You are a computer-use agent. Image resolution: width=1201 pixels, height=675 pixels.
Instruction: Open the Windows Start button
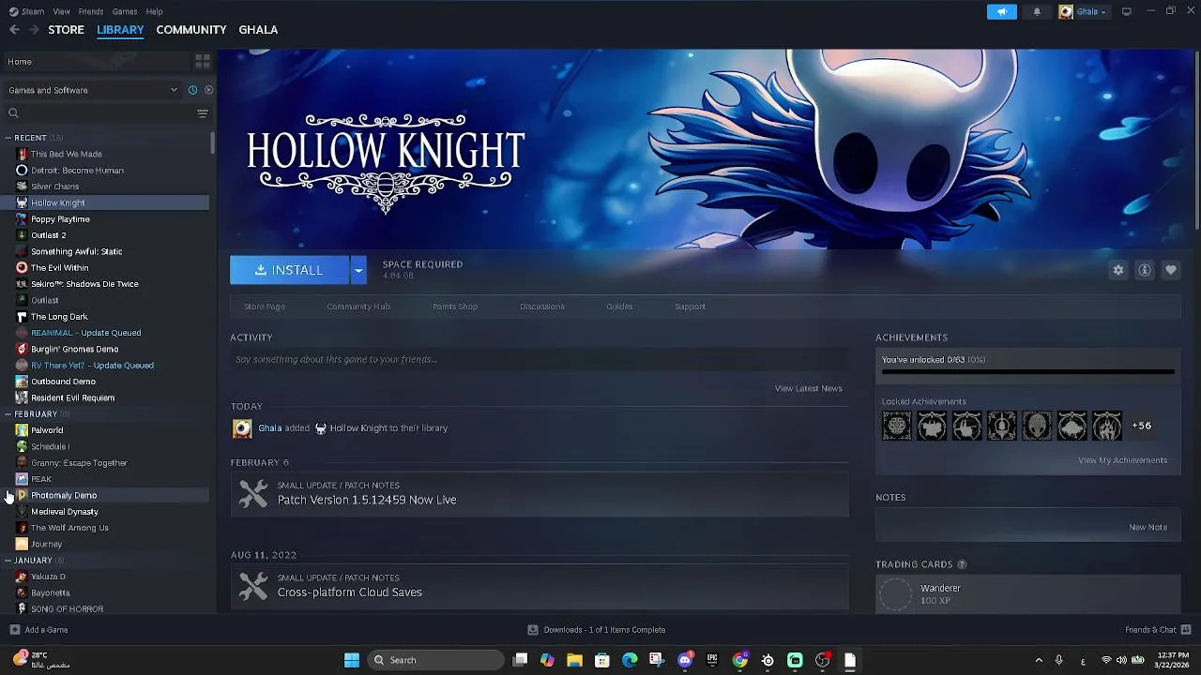pos(352,660)
